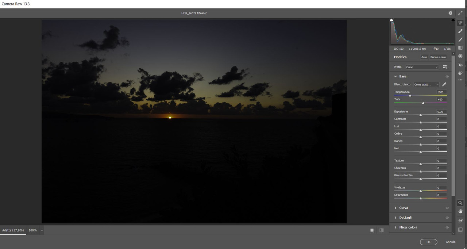The width and height of the screenshot is (467, 249).
Task: Toggle the grid overlay icon
Action: [460, 230]
